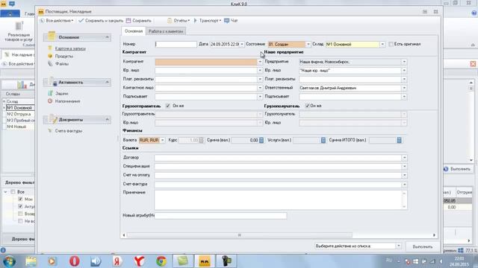478x268 pixels.
Task: Click the "Карточка записи" icon
Action: coord(50,48)
